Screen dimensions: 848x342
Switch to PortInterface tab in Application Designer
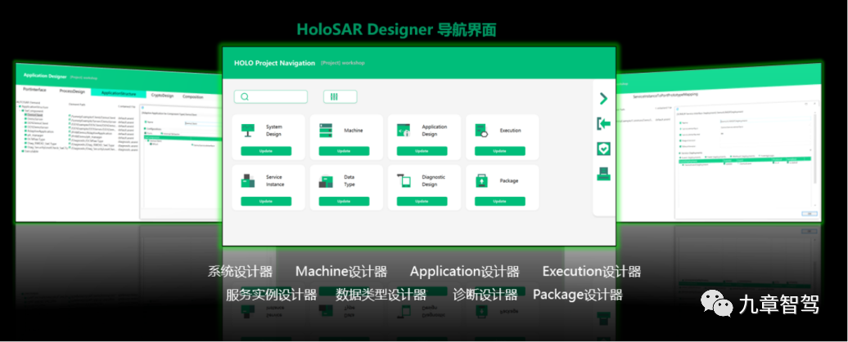coord(34,90)
